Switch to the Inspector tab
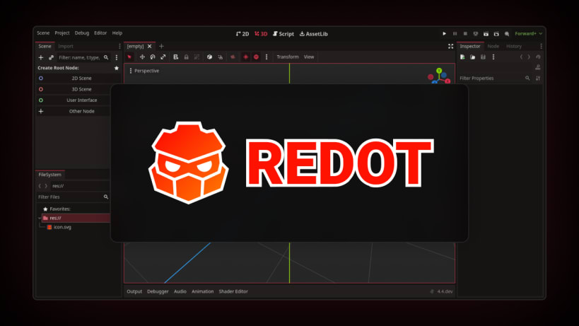The height and width of the screenshot is (326, 579). (x=469, y=46)
